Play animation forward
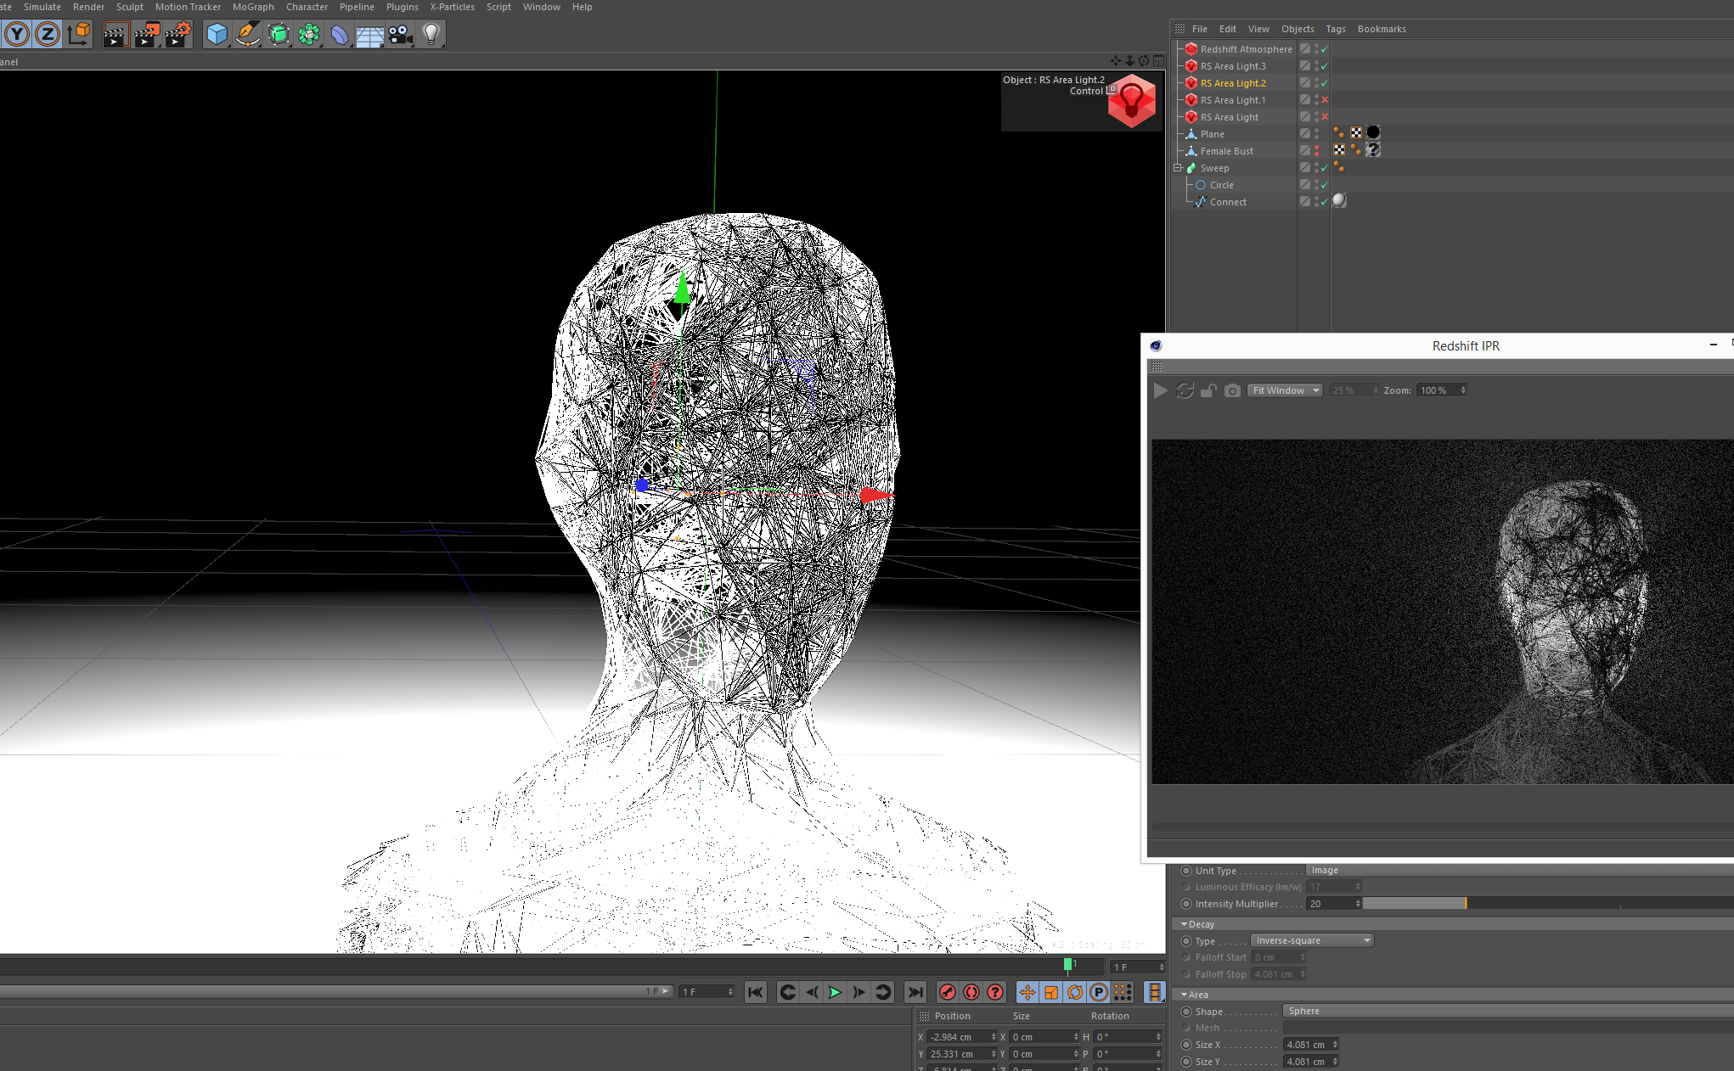The height and width of the screenshot is (1071, 1734). pos(836,992)
